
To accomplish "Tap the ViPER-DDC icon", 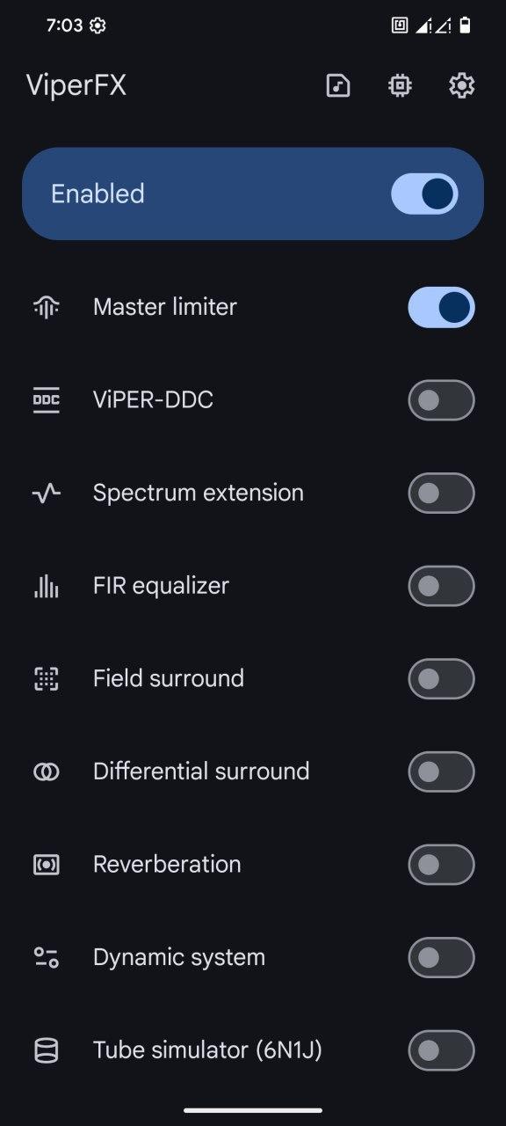I will click(x=47, y=400).
